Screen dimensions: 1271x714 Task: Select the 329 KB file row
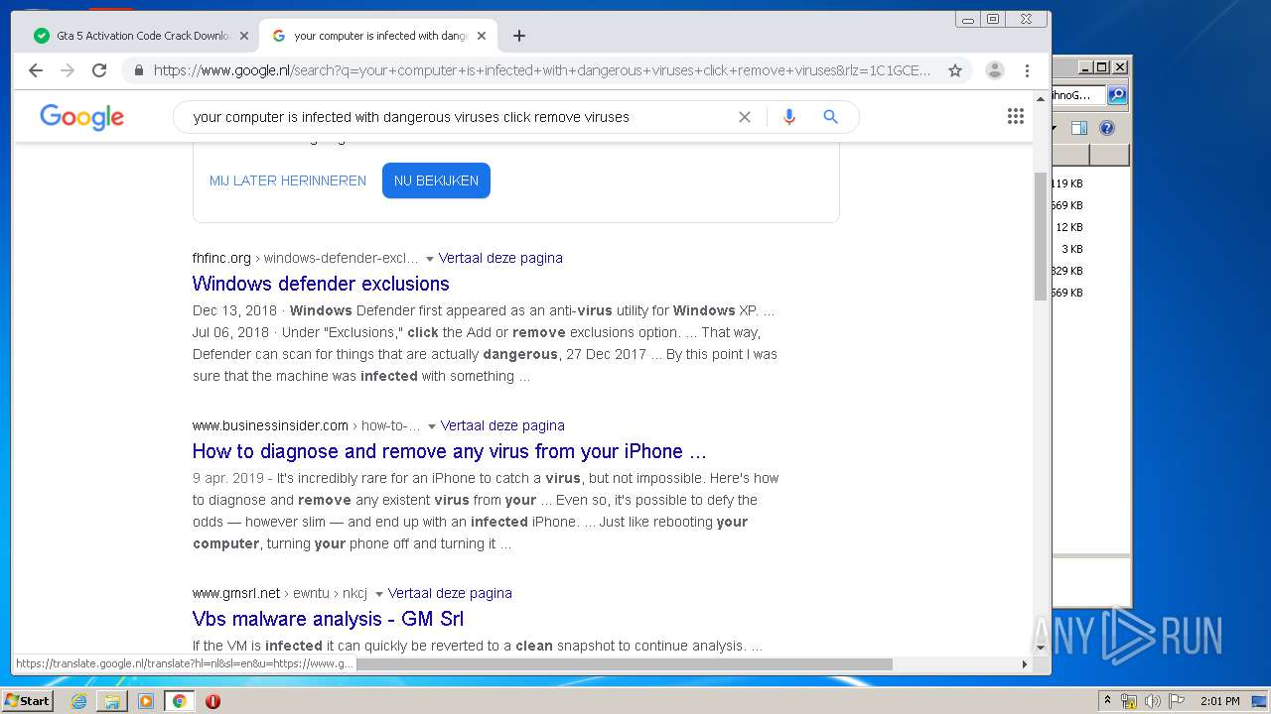(x=1067, y=271)
